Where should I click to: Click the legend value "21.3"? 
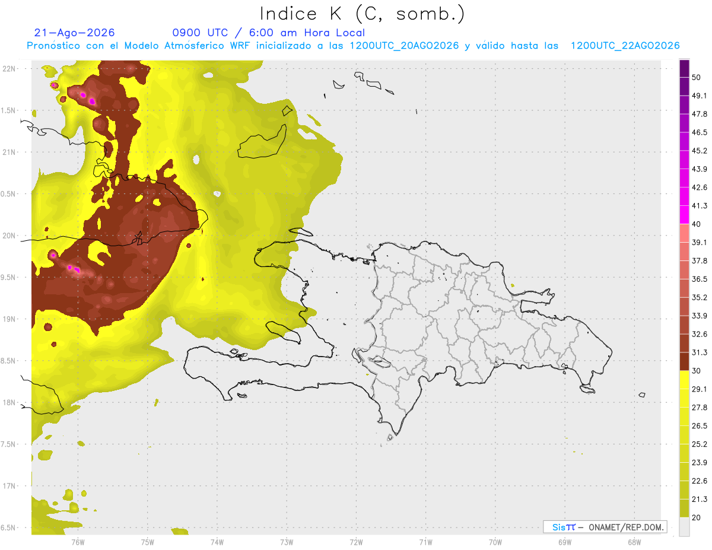click(700, 499)
